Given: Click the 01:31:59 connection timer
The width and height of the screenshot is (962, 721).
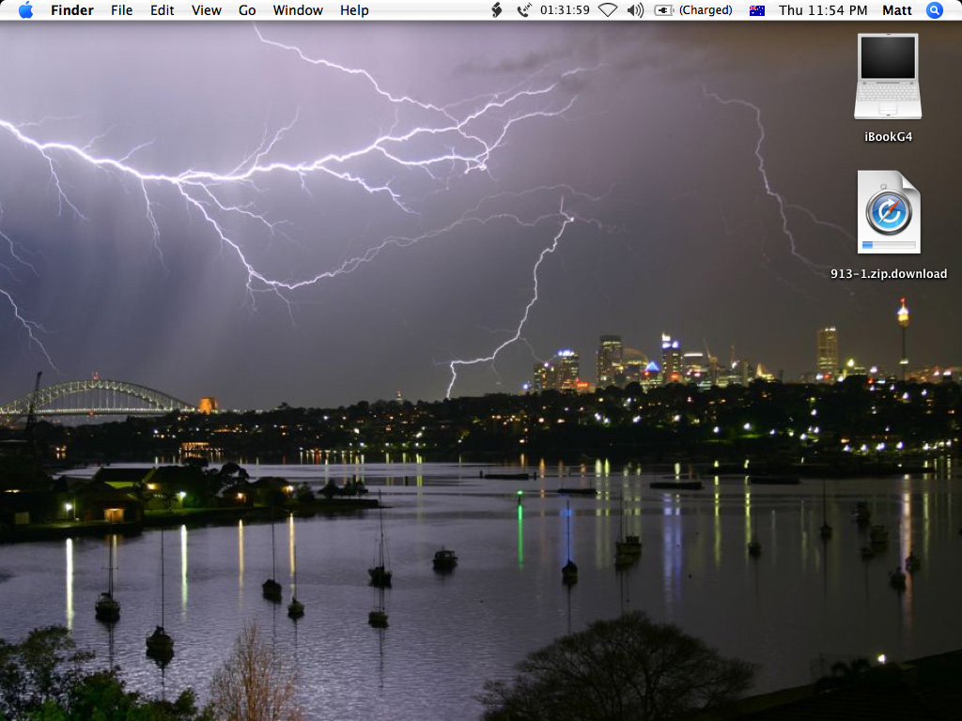Looking at the screenshot, I should pyautogui.click(x=565, y=10).
